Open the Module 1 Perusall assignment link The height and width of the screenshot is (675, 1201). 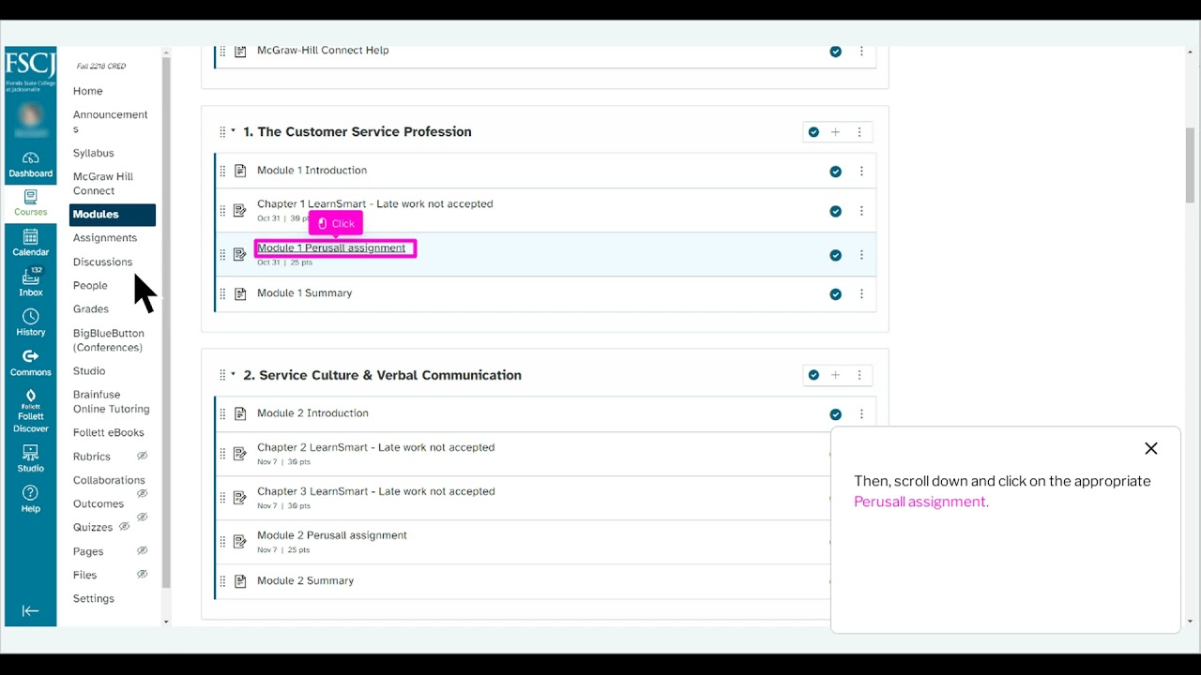[x=331, y=248]
